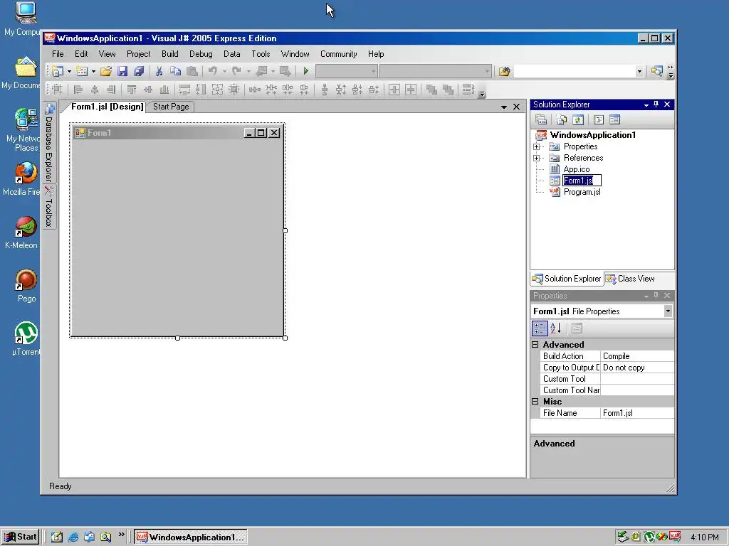
Task: Open Solution Explorer window position dropdown
Action: coord(646,105)
